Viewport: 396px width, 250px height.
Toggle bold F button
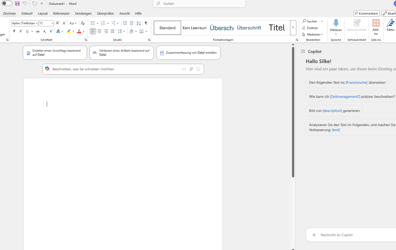click(x=14, y=31)
